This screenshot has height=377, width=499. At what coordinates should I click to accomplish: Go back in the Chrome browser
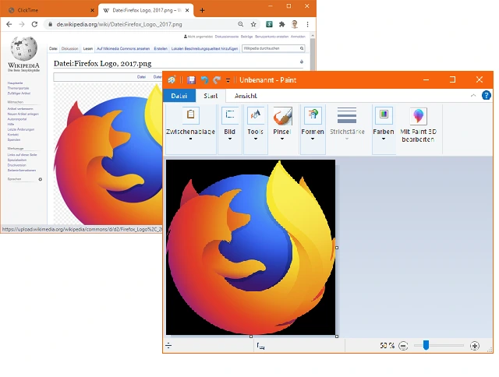[x=9, y=24]
